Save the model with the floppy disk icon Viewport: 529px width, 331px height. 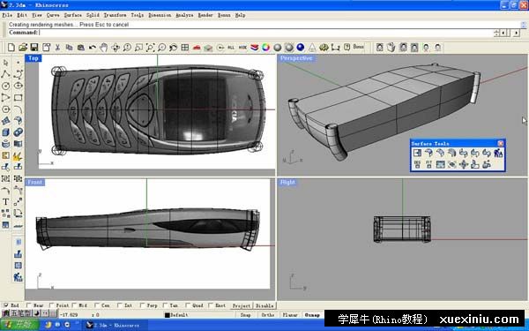click(34, 48)
